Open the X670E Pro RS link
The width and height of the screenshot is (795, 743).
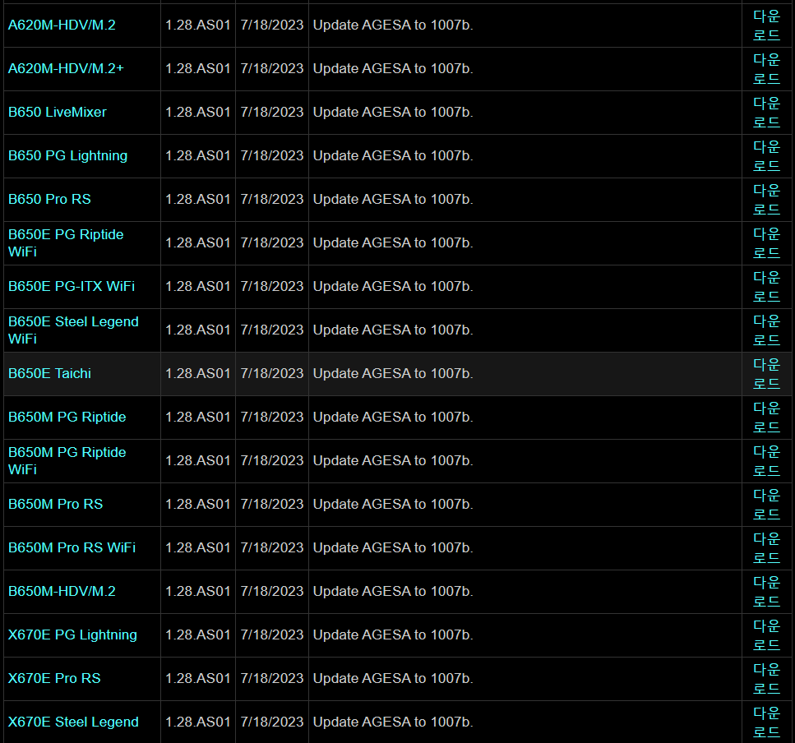[54, 679]
